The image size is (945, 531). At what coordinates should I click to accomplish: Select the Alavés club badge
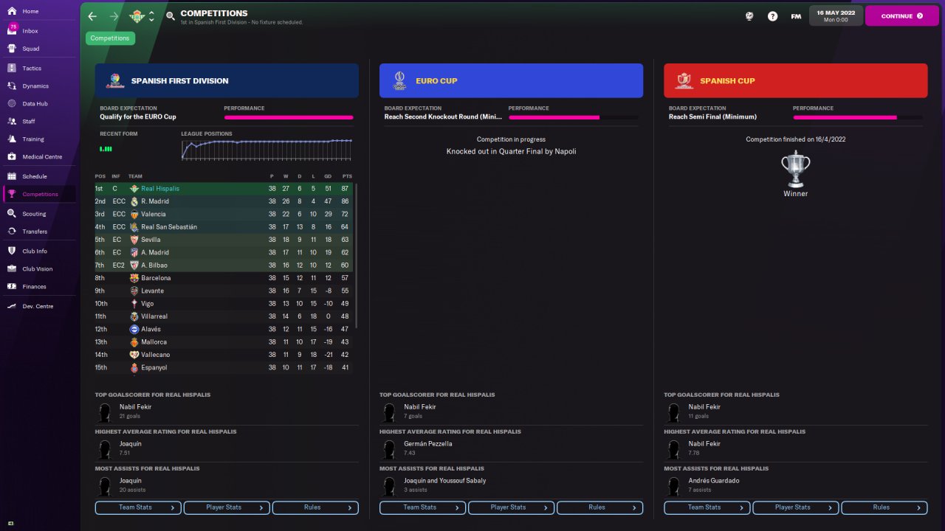pyautogui.click(x=134, y=329)
